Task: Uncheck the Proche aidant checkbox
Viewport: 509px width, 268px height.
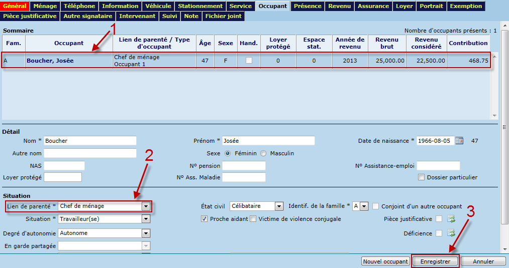Action: [x=204, y=219]
